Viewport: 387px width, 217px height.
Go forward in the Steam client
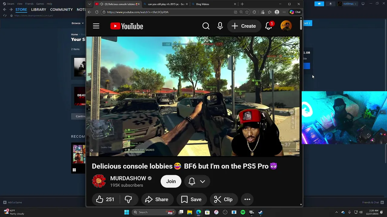click(11, 10)
